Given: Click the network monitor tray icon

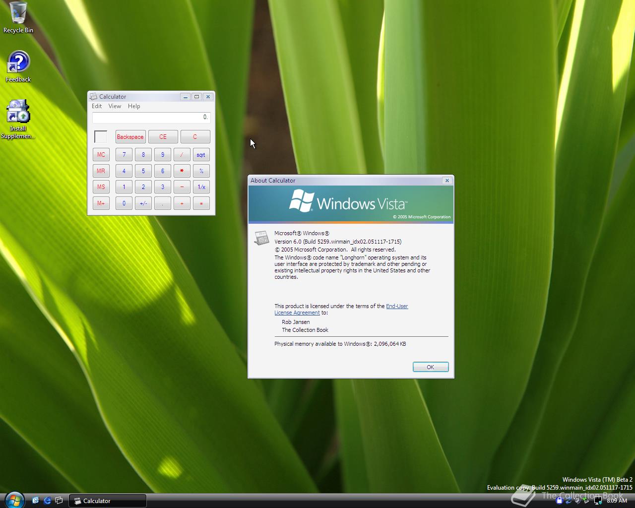Looking at the screenshot, I should coord(598,501).
